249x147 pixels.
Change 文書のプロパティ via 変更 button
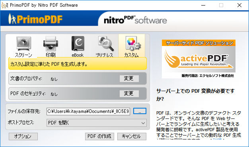(x=129, y=78)
